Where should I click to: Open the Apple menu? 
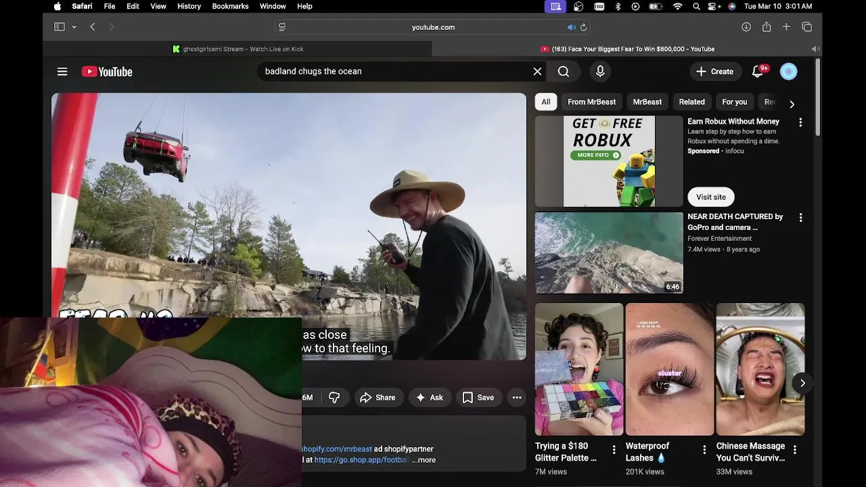58,6
